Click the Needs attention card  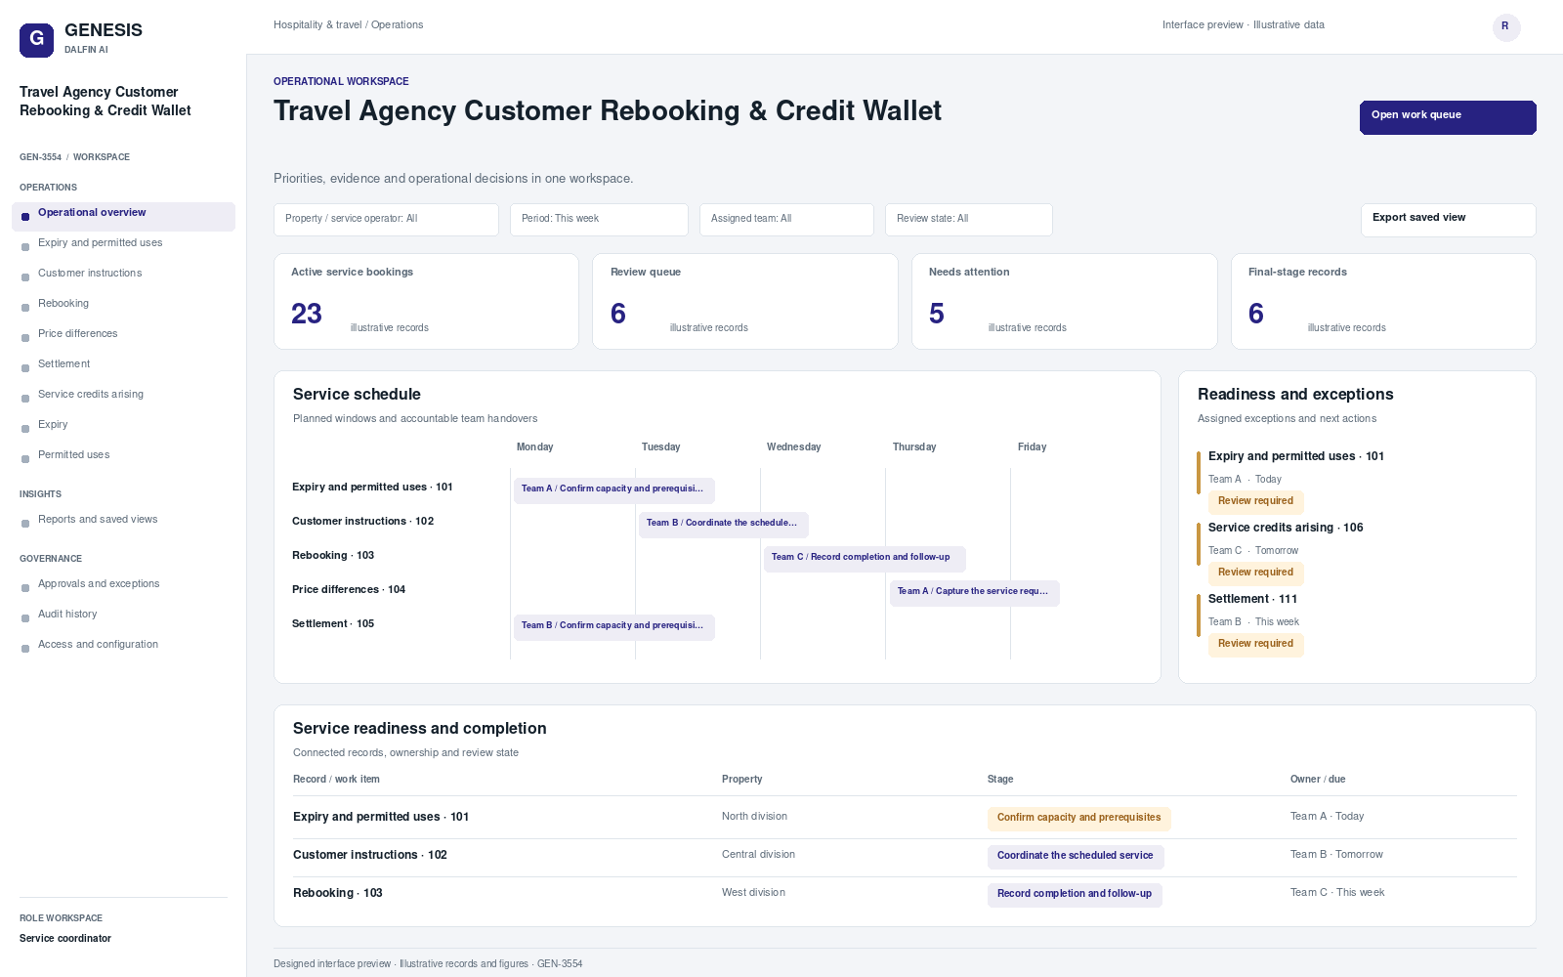click(x=1064, y=301)
